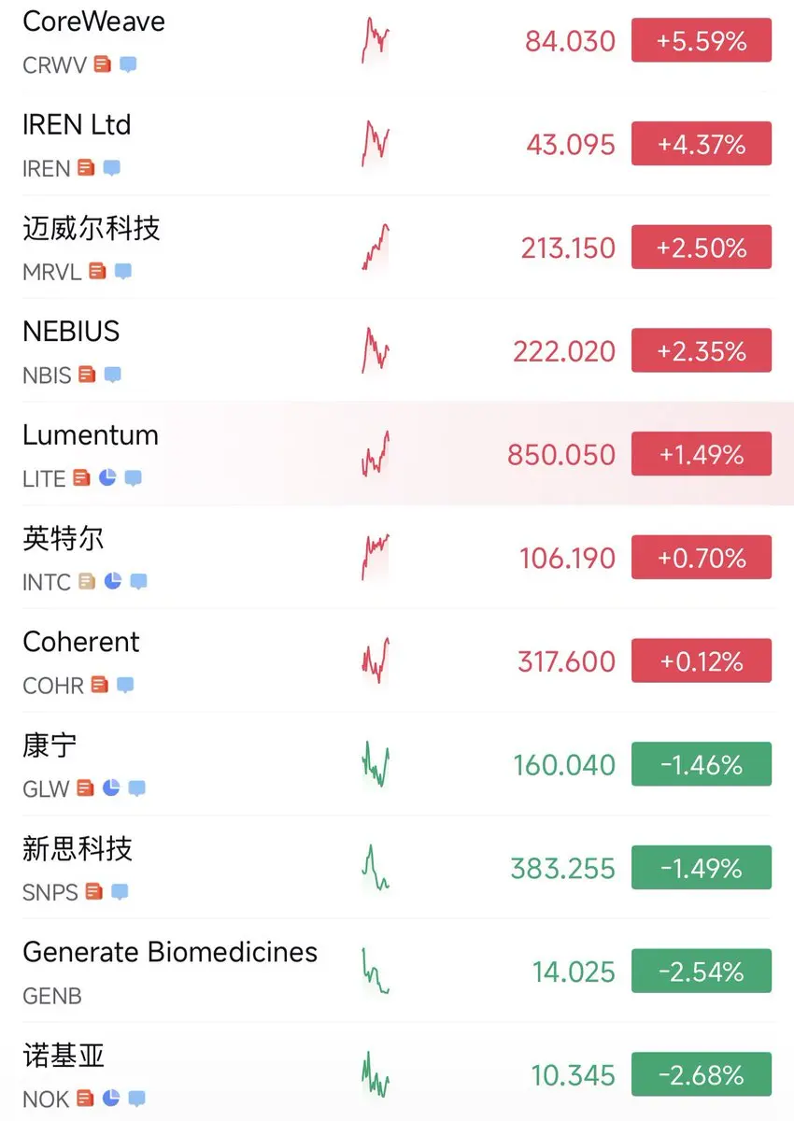Open the news icon beside IREN ticker

point(86,168)
